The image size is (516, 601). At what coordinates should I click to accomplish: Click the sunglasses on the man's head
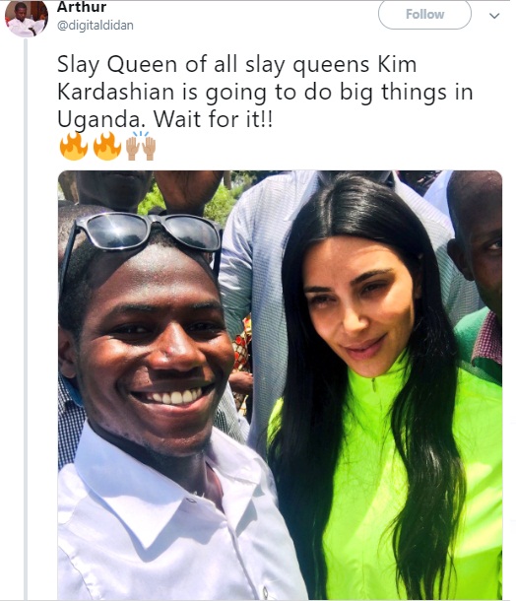[x=142, y=234]
